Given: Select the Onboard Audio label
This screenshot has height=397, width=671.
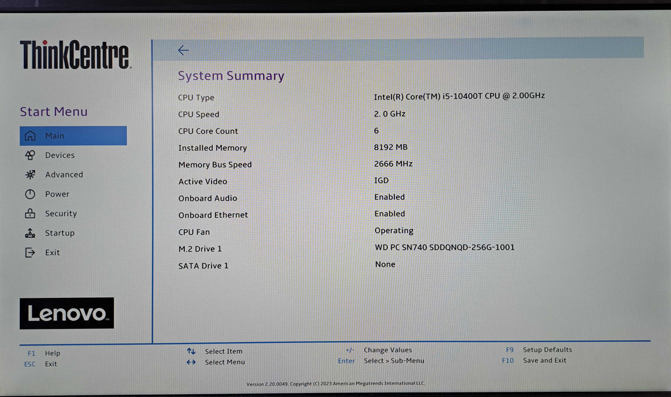Looking at the screenshot, I should pyautogui.click(x=208, y=198).
